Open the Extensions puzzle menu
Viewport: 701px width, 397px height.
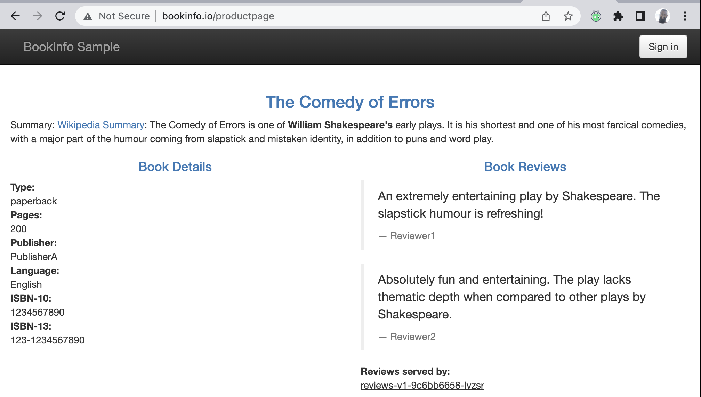click(618, 16)
